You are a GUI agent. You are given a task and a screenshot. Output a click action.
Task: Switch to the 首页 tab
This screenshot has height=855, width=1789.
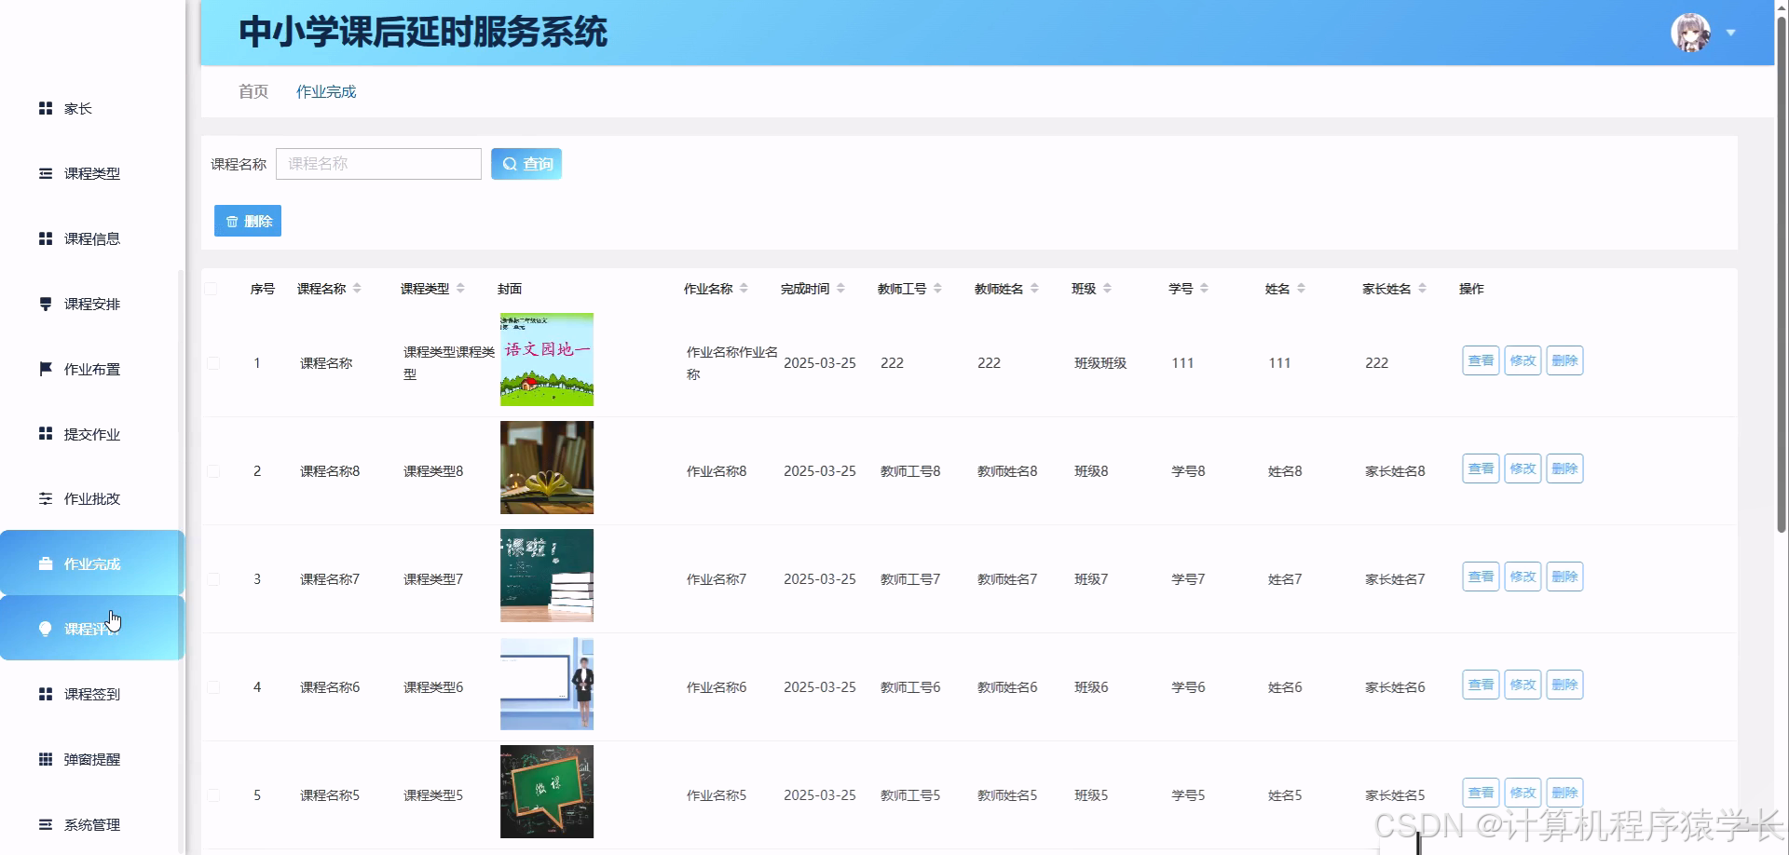tap(253, 91)
